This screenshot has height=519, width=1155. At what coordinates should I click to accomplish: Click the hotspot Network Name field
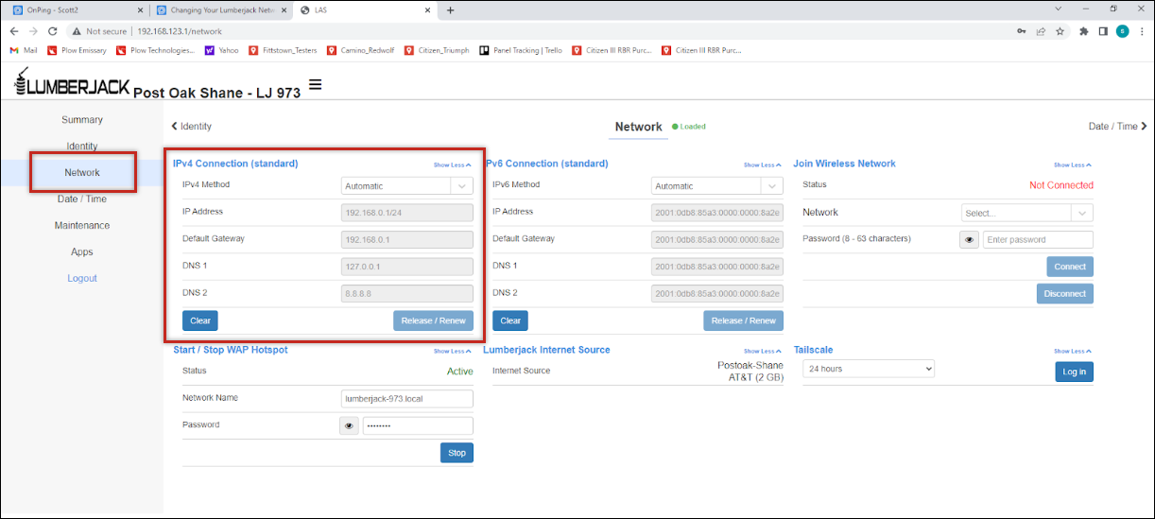tap(406, 399)
